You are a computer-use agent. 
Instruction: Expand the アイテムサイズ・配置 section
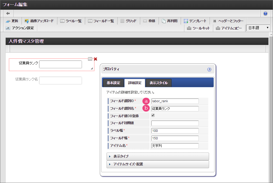pos(158,164)
